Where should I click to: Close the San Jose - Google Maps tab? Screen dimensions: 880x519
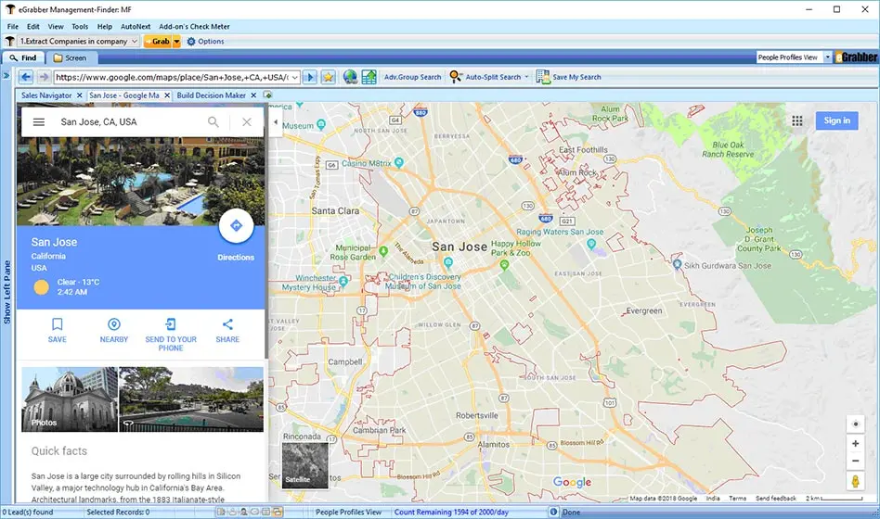pyautogui.click(x=167, y=95)
